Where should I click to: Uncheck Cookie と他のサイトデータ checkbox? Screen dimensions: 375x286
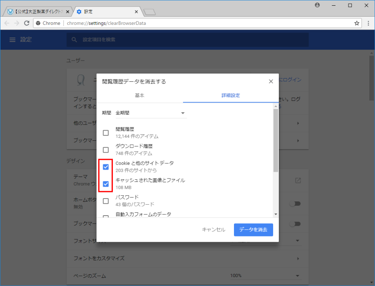(106, 167)
